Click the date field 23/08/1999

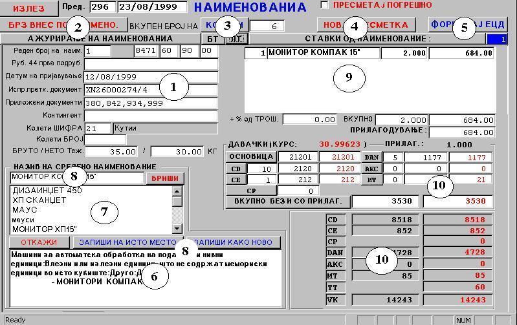pyautogui.click(x=152, y=7)
